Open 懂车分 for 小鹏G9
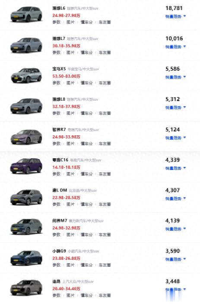This screenshot has width=200, height=304. pos(87,265)
